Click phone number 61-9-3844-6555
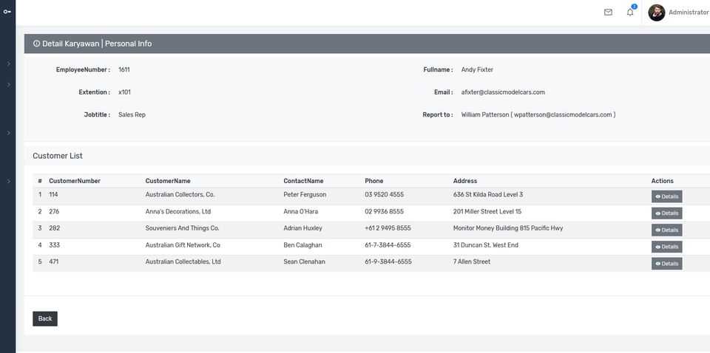This screenshot has width=710, height=353. tap(388, 261)
